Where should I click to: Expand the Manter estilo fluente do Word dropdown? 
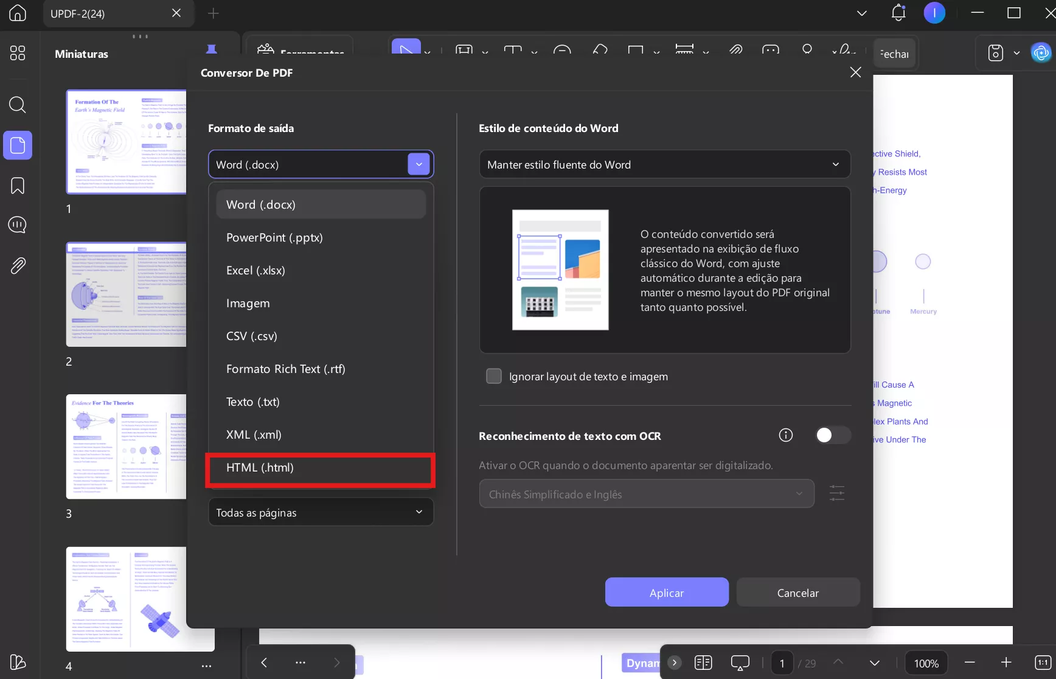point(664,164)
